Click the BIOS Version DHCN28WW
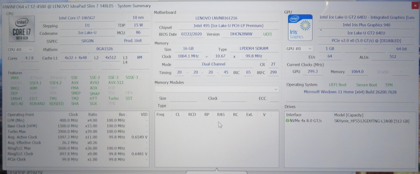The width and height of the screenshot is (420, 174). point(241,34)
